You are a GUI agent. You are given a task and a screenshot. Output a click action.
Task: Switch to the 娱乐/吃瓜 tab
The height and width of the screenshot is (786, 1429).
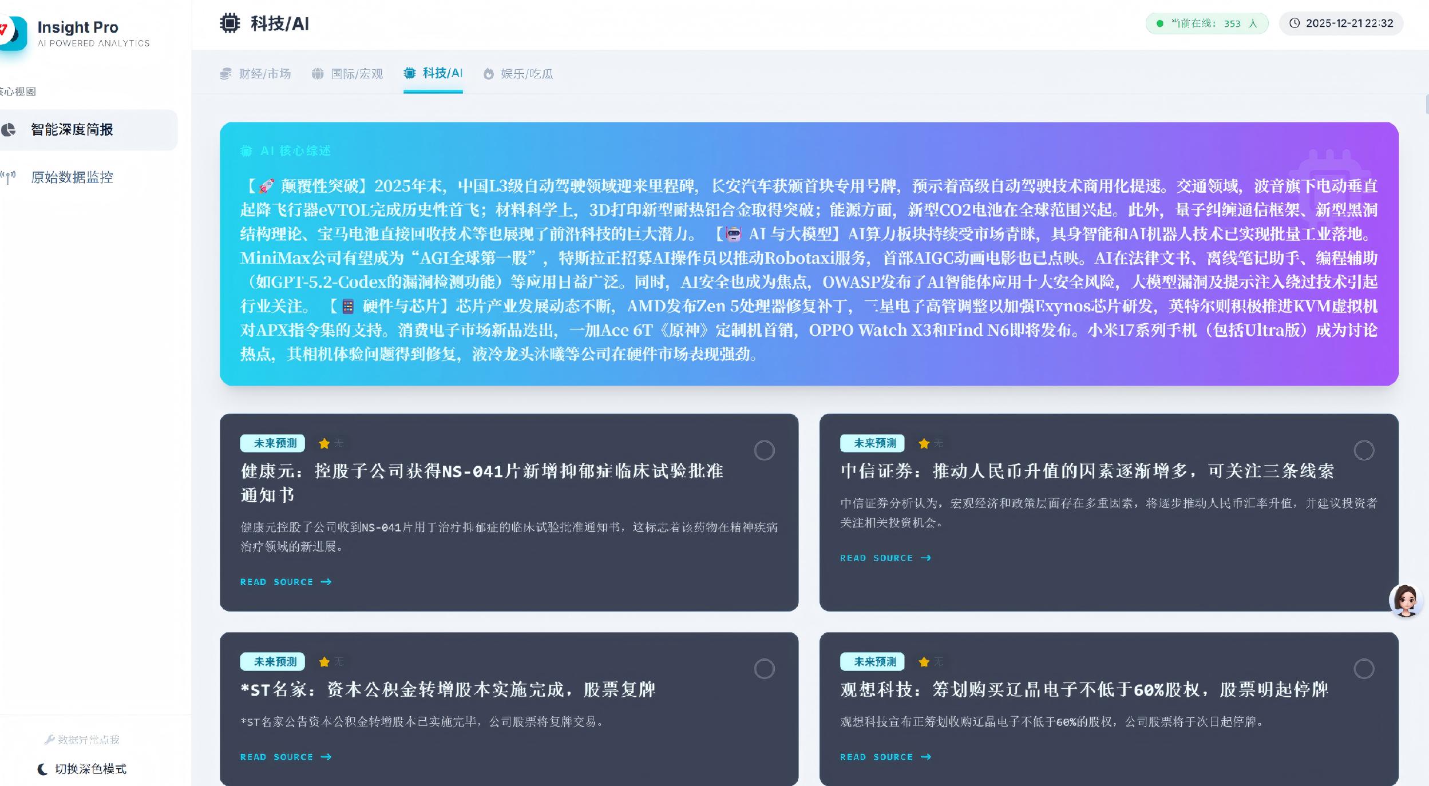(x=518, y=74)
